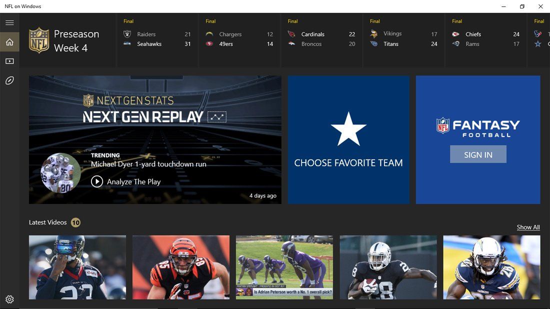
Task: Open the Bengals player video thumbnail
Action: pyautogui.click(x=180, y=267)
